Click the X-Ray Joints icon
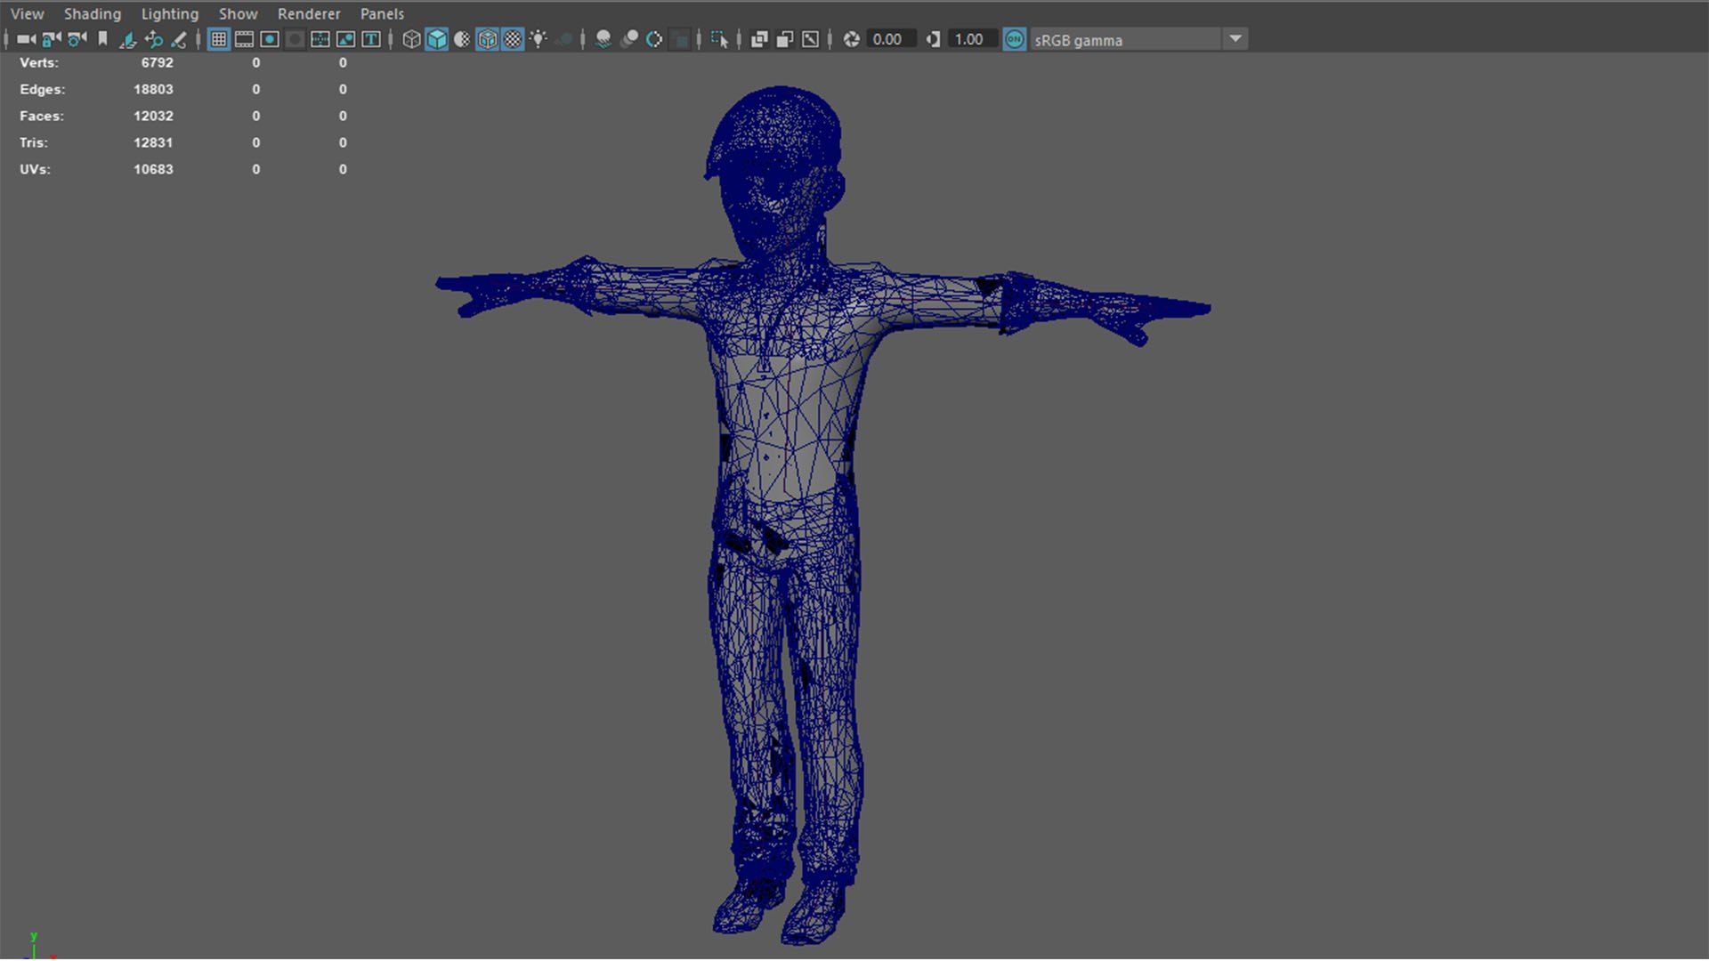1709x961 pixels. coord(811,39)
